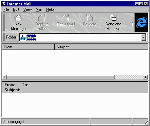Sort messages by Subject column header

pos(101,47)
